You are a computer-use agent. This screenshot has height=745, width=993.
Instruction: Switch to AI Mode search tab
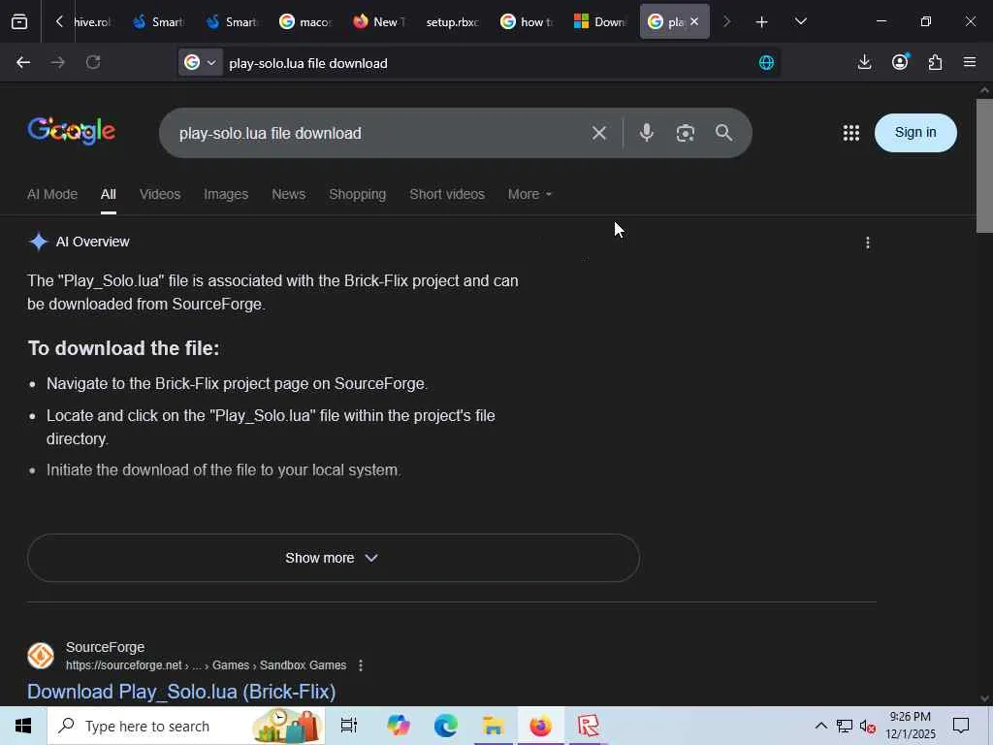52,194
